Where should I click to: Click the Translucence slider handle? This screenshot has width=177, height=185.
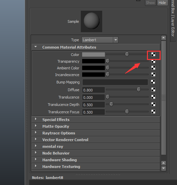tap(108, 97)
